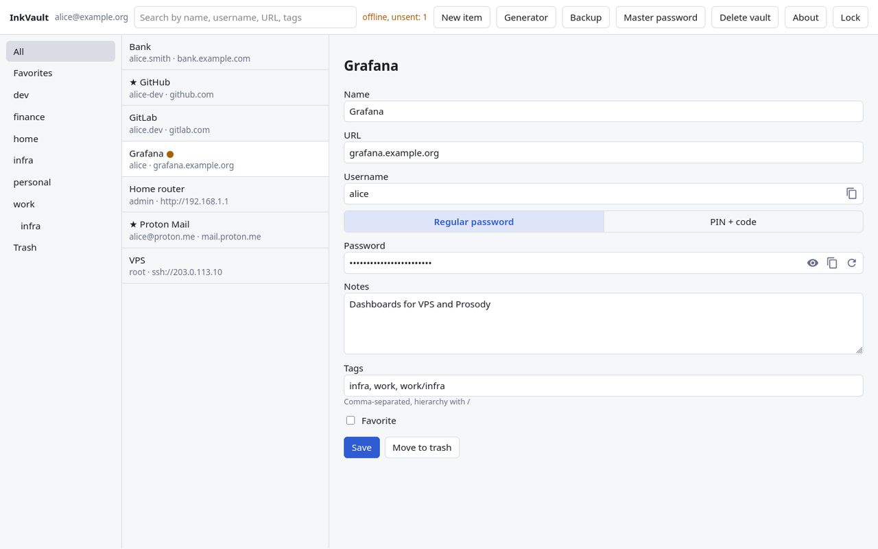Click the alice@example.org account label
The image size is (878, 549).
(x=91, y=17)
